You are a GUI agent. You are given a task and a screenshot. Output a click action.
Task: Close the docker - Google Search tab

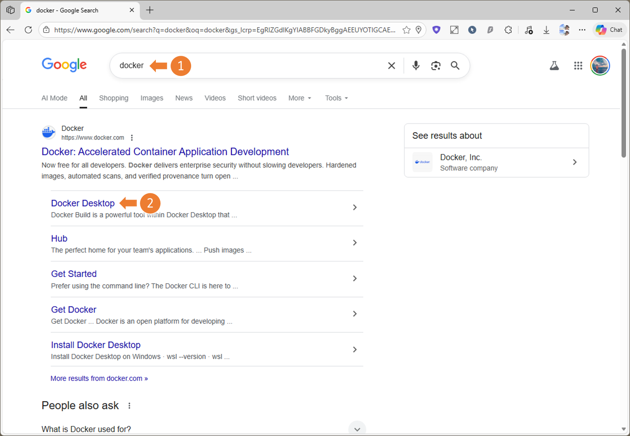[x=132, y=10]
